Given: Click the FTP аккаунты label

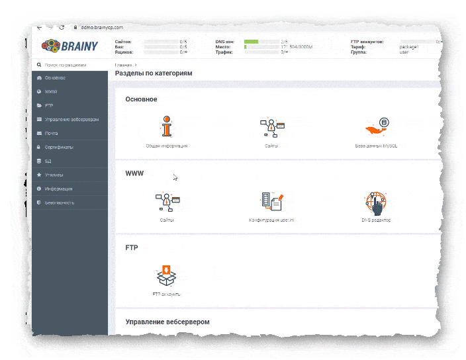Looking at the screenshot, I should pos(167,294).
